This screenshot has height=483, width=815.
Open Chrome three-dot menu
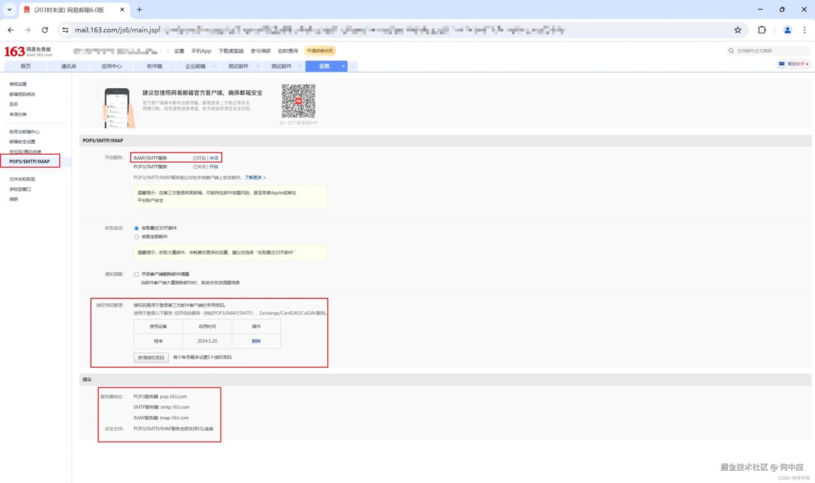805,30
